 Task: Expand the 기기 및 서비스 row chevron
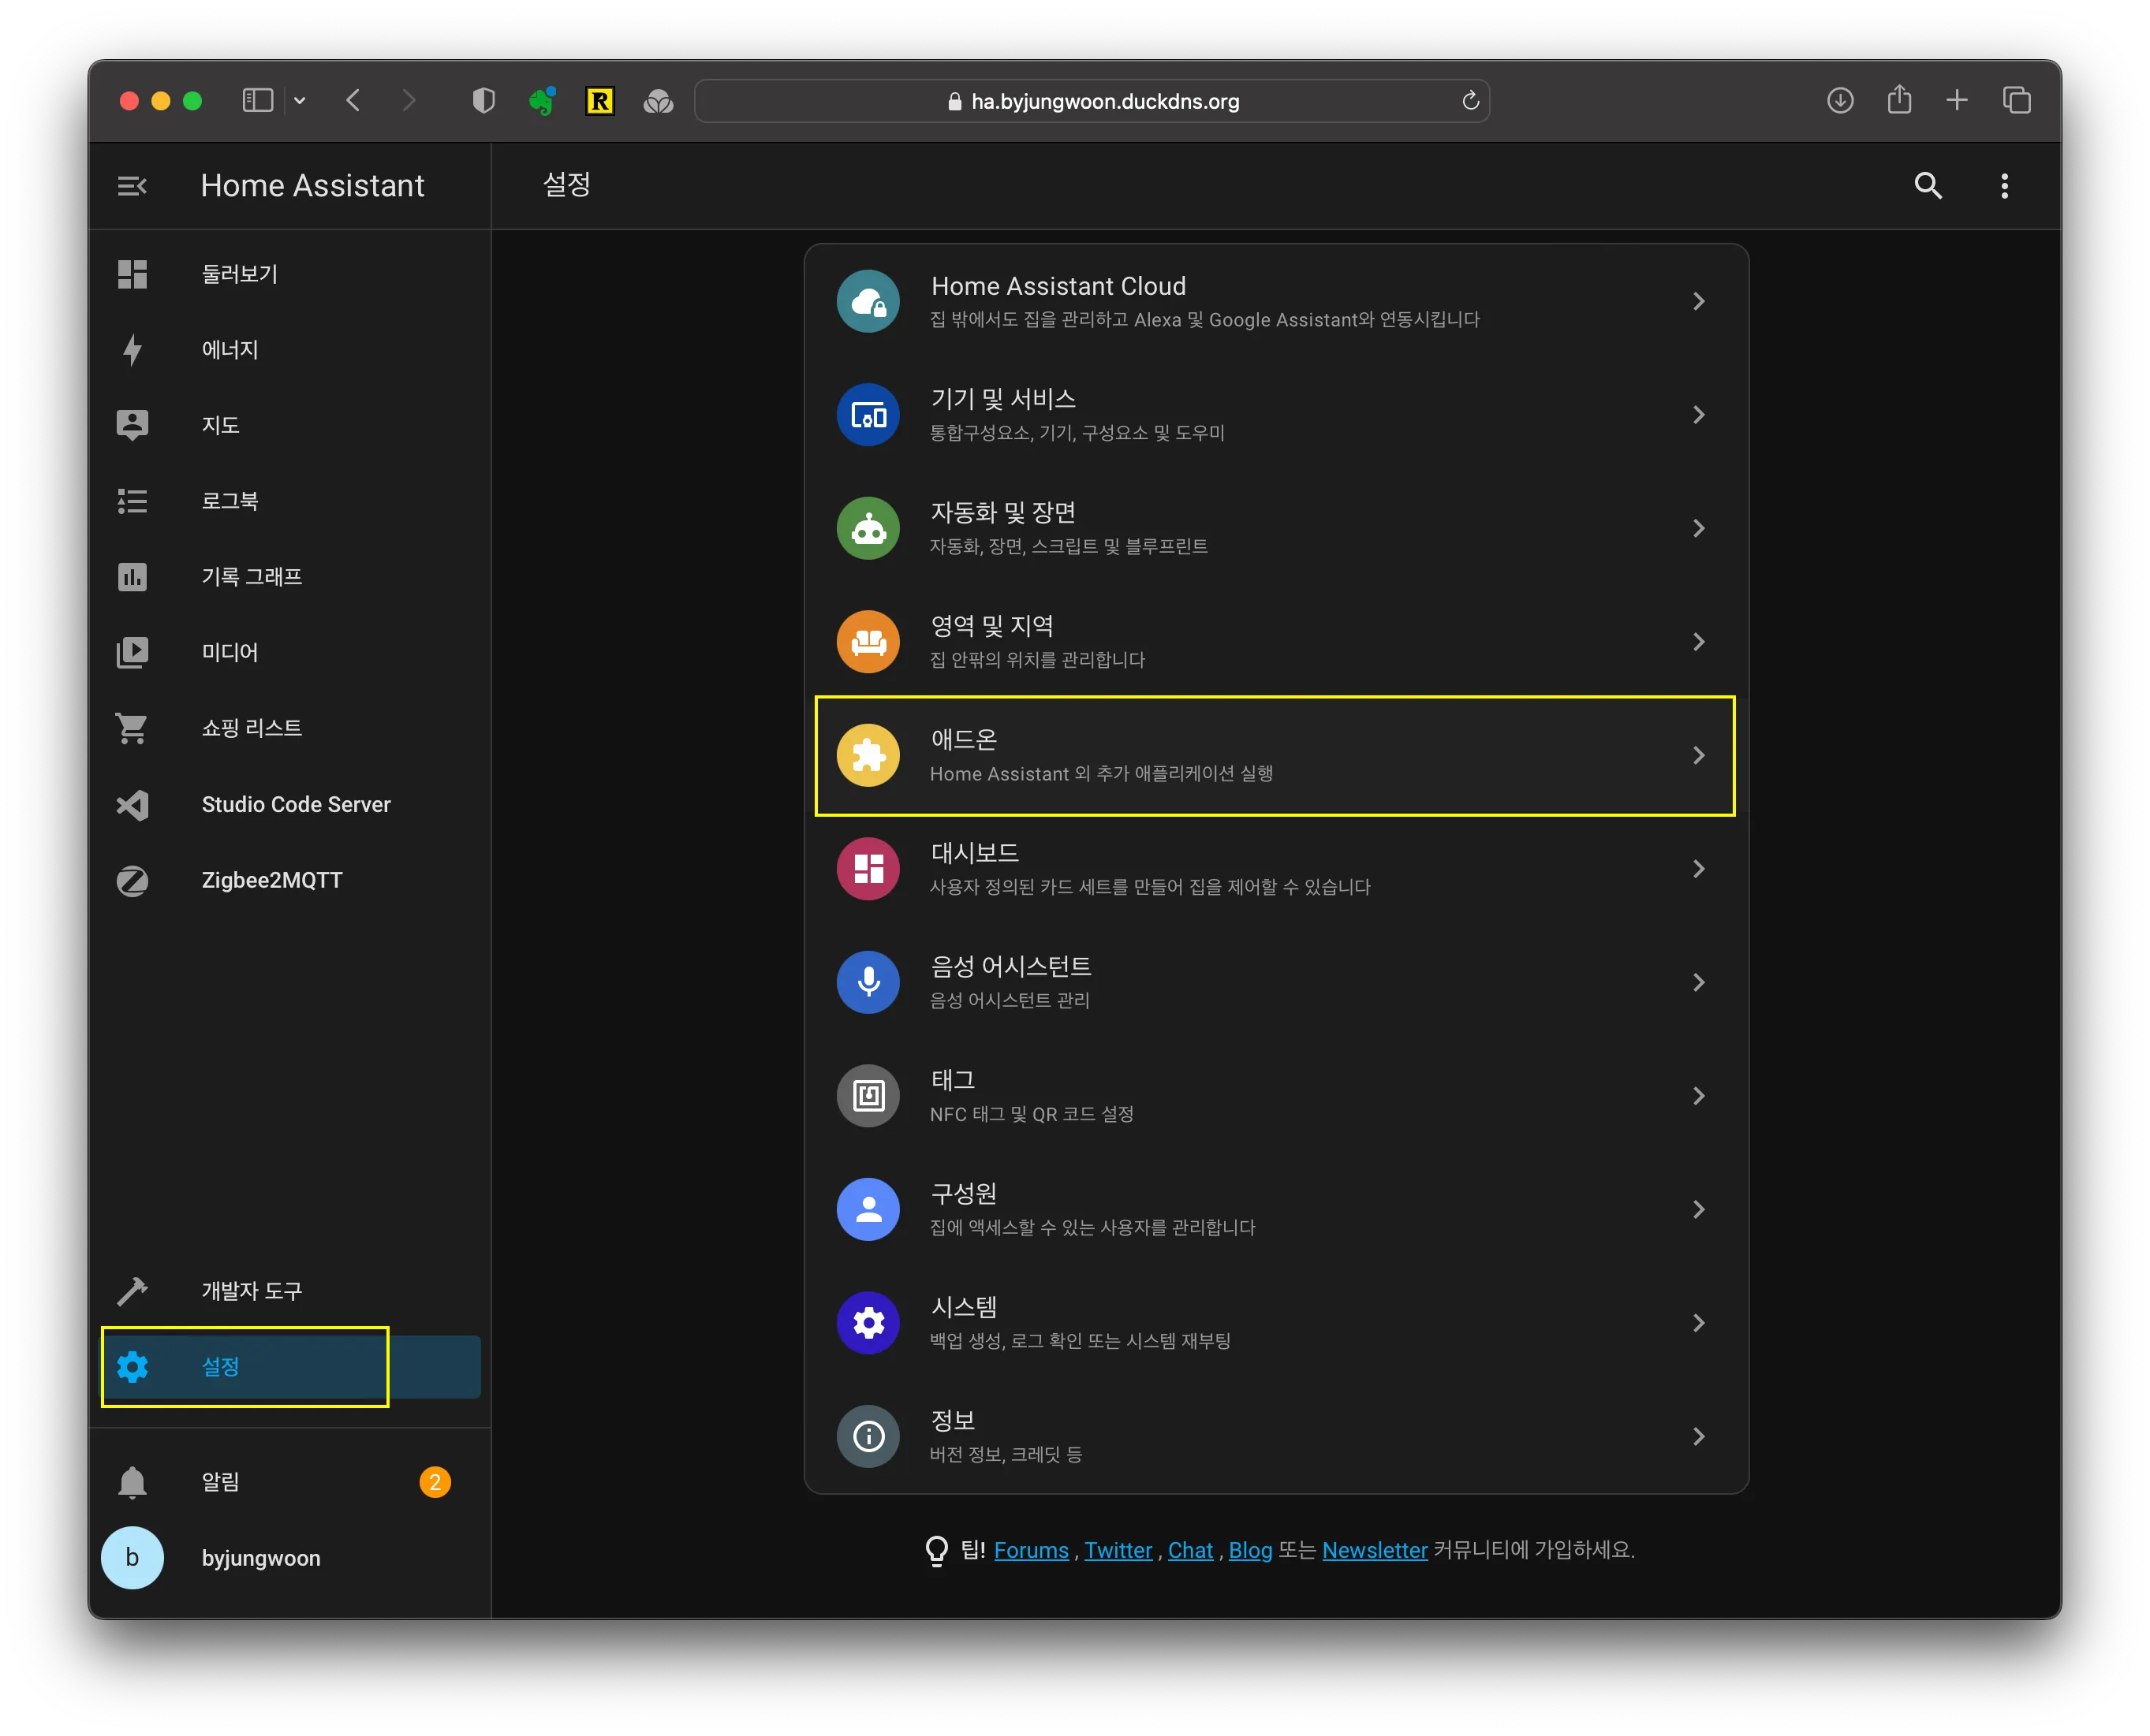coord(1698,415)
